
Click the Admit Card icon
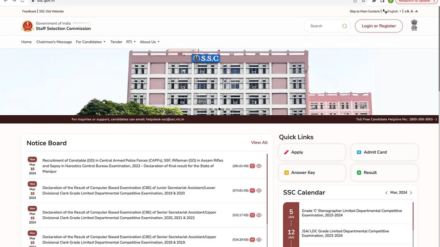point(359,152)
